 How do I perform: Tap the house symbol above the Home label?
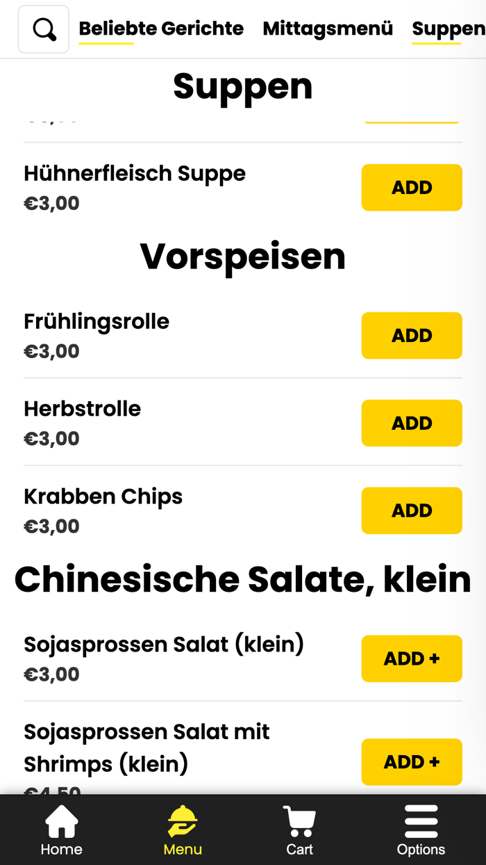[x=61, y=820]
